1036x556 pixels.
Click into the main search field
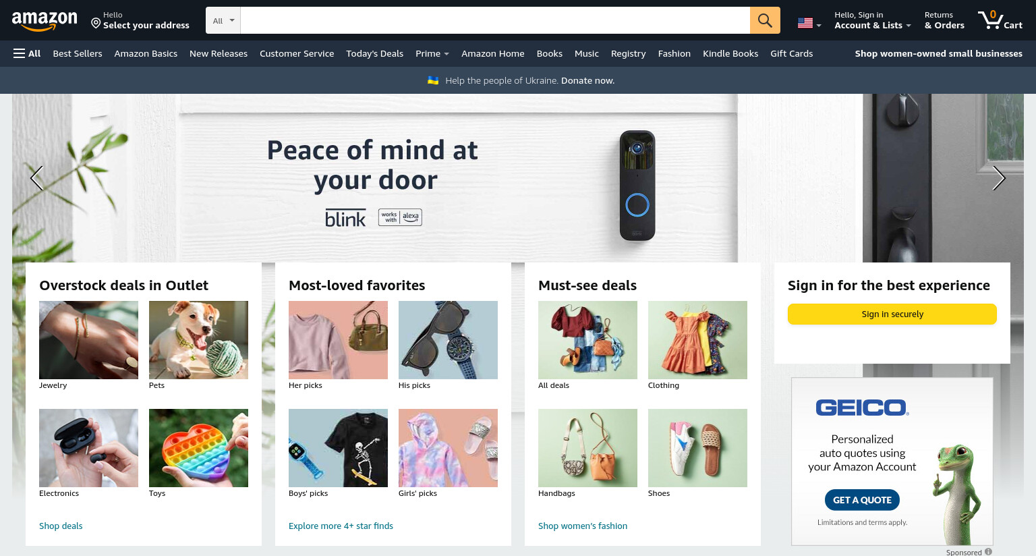[x=495, y=20]
